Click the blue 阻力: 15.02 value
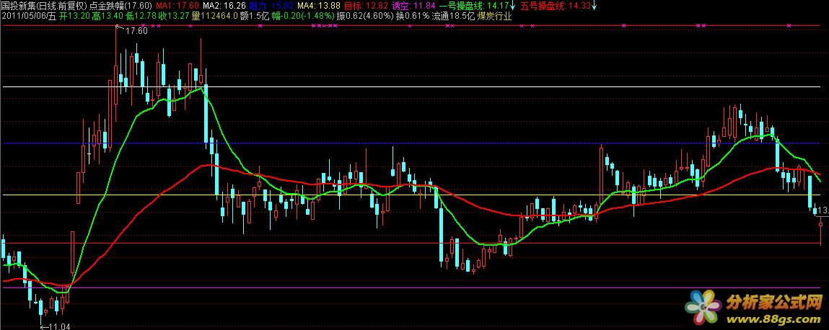 pos(271,6)
